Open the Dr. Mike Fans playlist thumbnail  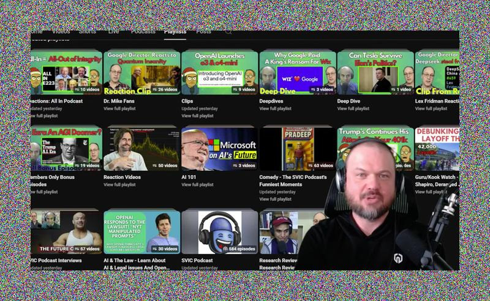tap(142, 73)
